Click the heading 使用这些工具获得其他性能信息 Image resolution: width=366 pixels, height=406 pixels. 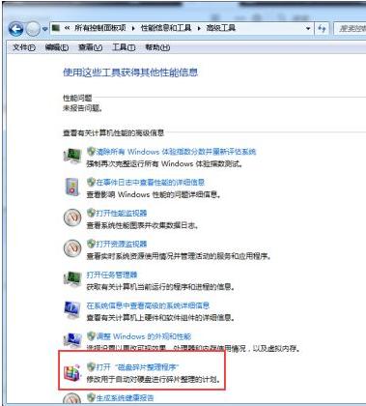point(130,72)
